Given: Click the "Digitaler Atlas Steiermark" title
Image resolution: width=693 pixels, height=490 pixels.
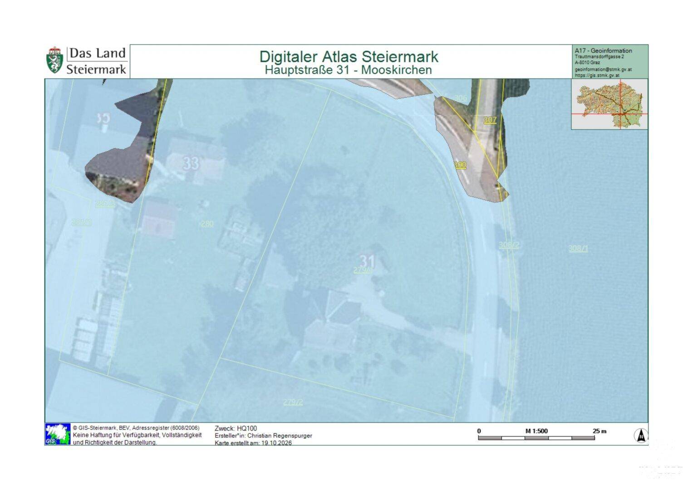Looking at the screenshot, I should point(349,57).
